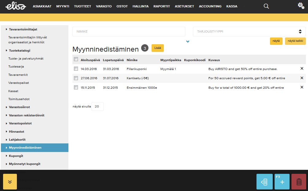
Task: Open the Hallinta menu
Action: click(141, 6)
